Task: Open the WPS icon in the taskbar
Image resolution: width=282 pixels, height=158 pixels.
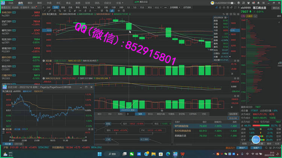Action: 183,154
